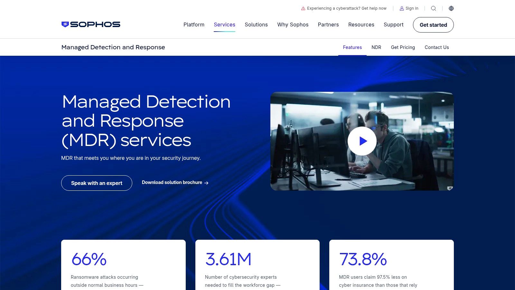The image size is (515, 290).
Task: Click the Speak with an expert button
Action: tap(96, 183)
